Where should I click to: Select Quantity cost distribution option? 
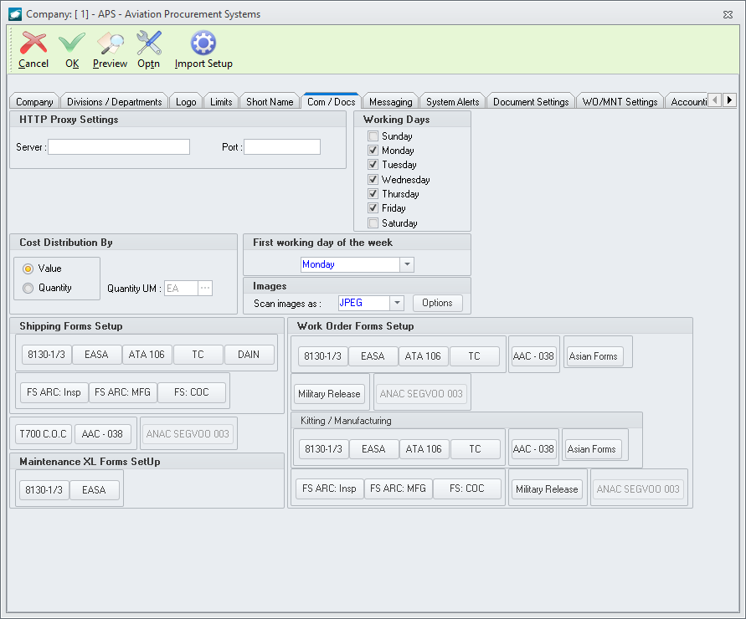pos(28,288)
